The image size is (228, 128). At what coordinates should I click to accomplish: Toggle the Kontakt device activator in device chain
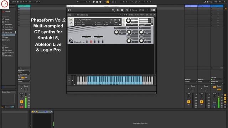(33, 112)
